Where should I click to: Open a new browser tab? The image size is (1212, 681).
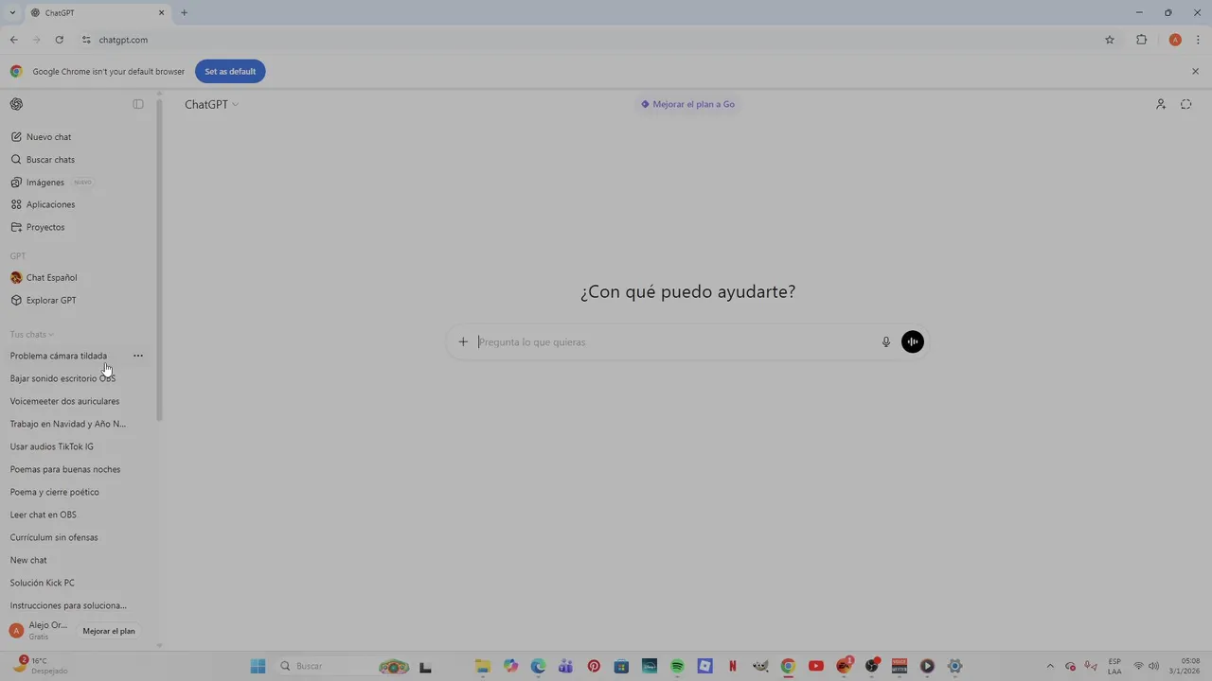[185, 13]
